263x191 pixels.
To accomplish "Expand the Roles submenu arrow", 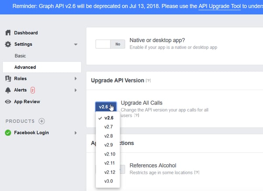I will [x=76, y=79].
